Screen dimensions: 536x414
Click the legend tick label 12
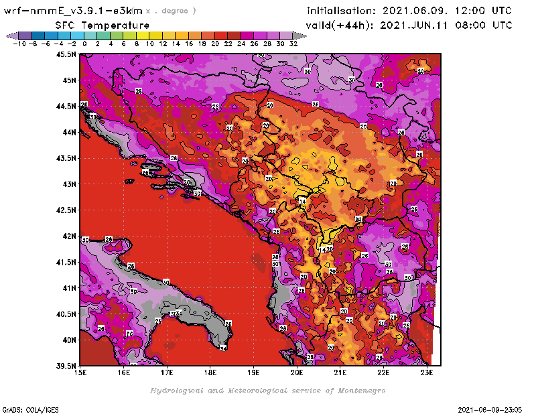163,44
